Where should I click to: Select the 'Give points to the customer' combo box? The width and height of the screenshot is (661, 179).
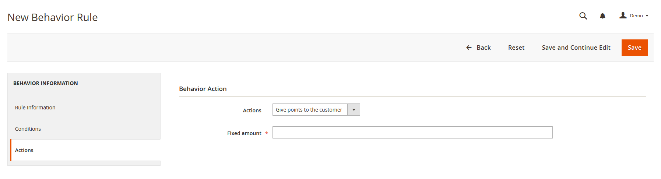pyautogui.click(x=310, y=110)
